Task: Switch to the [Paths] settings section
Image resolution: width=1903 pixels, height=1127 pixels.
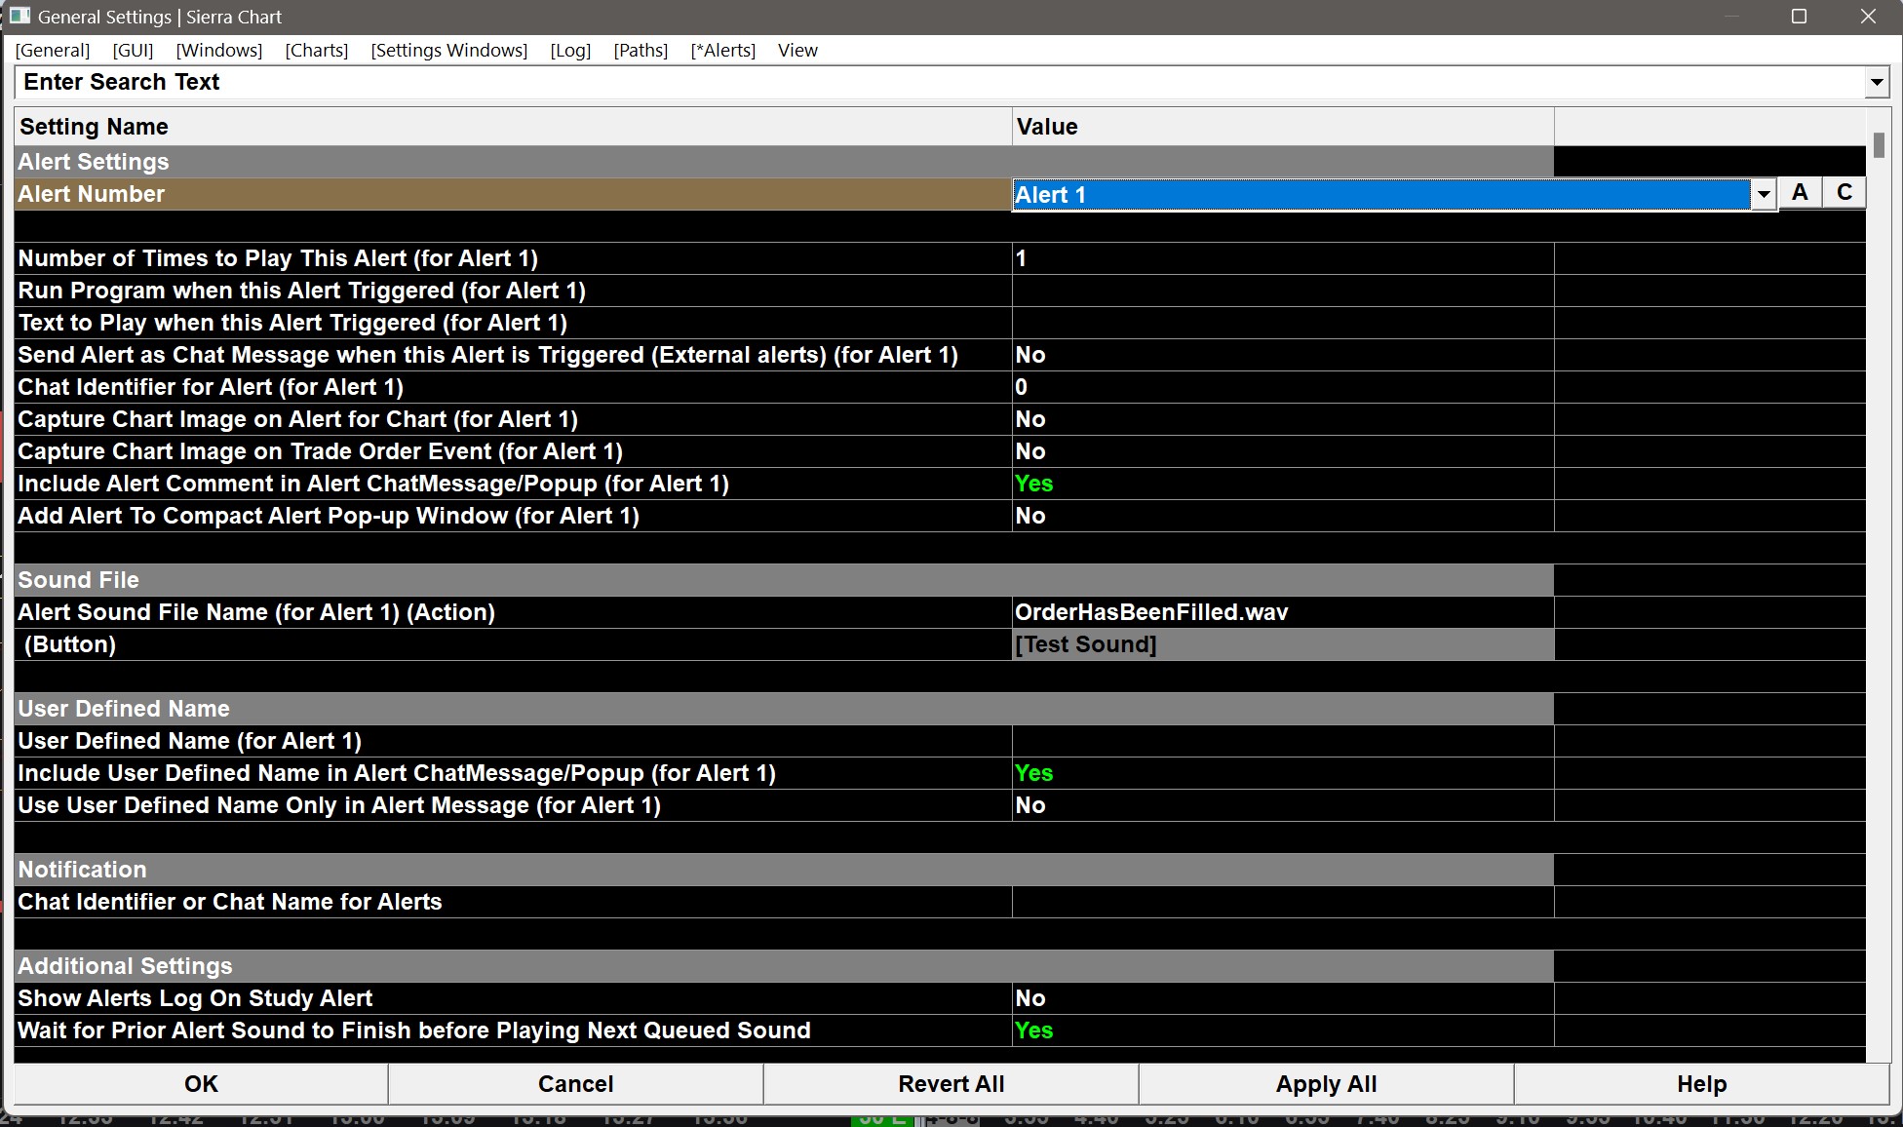Action: [641, 51]
